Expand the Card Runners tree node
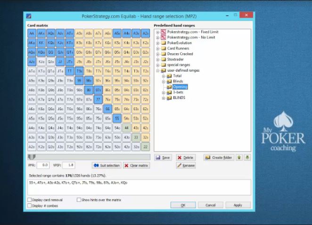312x225 pixels. point(157,48)
